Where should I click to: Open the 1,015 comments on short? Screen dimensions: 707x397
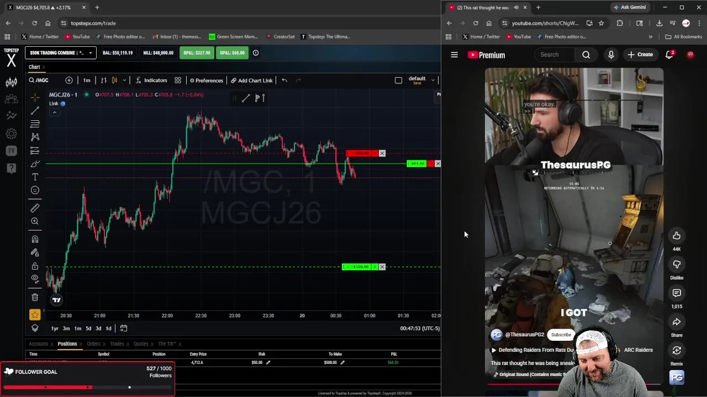677,293
